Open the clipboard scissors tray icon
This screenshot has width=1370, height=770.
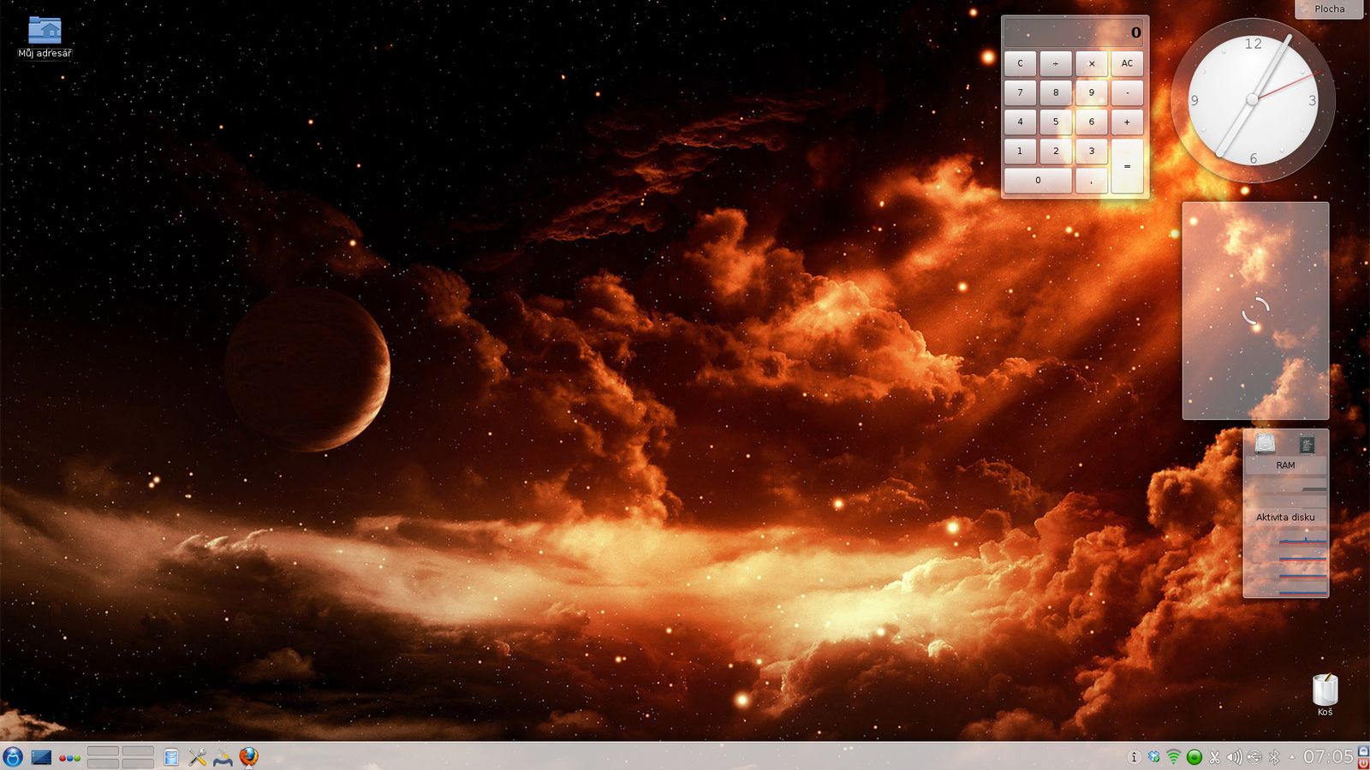(1214, 757)
